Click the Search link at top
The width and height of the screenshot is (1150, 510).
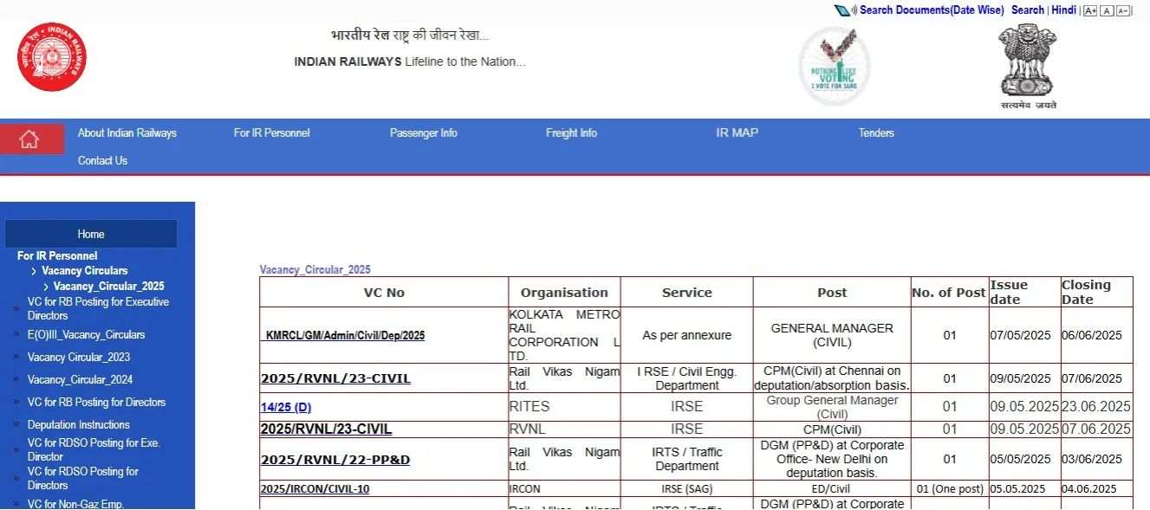(x=1028, y=10)
